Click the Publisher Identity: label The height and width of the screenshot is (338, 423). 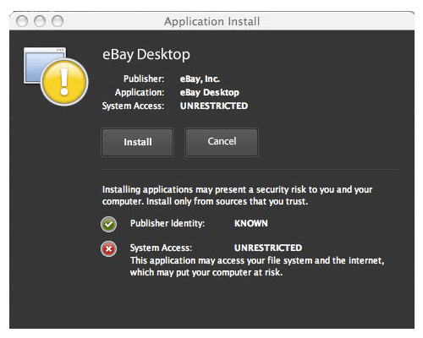click(168, 223)
